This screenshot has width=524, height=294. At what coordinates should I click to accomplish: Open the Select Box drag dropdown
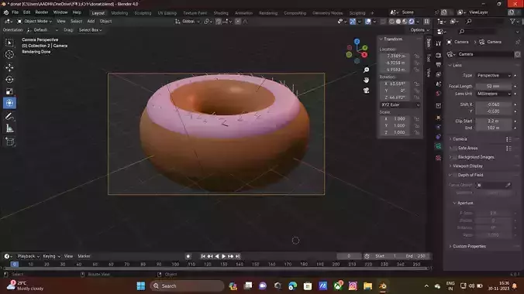[x=90, y=30]
